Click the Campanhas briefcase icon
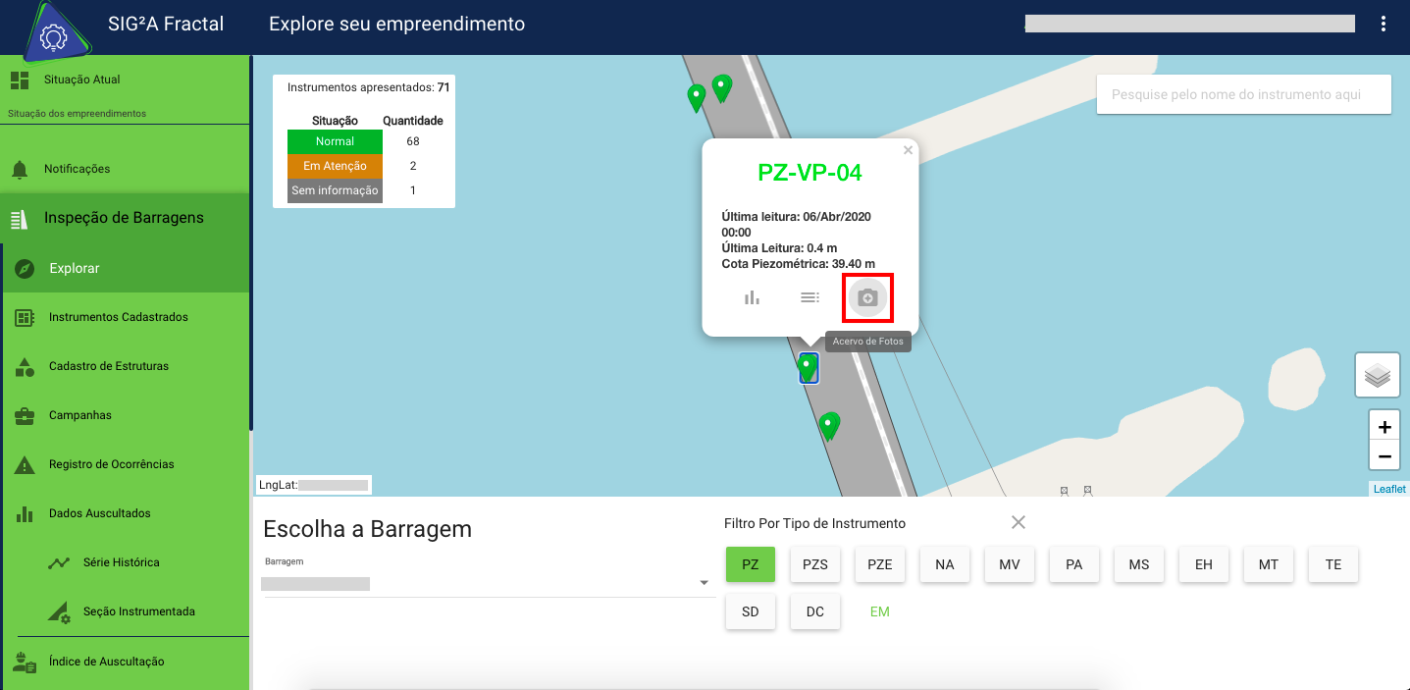Image resolution: width=1410 pixels, height=690 pixels. coord(26,415)
